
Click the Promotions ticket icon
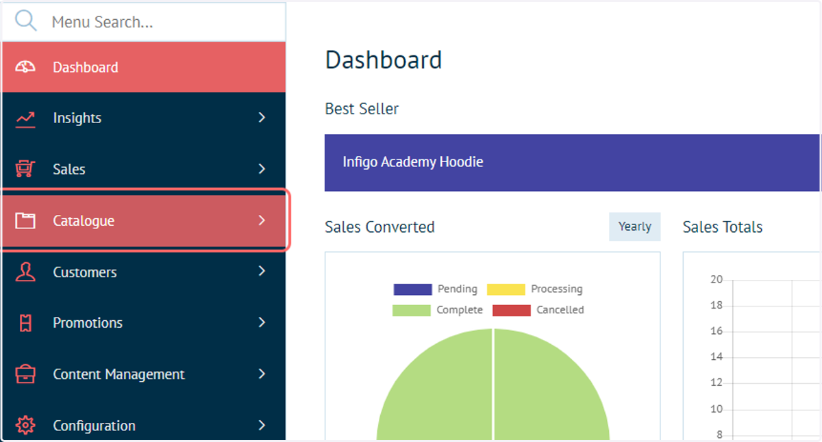[x=25, y=323]
